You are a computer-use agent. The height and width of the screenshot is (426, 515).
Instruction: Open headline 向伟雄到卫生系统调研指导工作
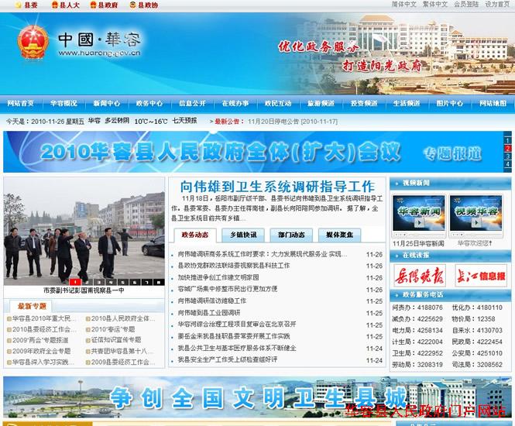click(276, 186)
